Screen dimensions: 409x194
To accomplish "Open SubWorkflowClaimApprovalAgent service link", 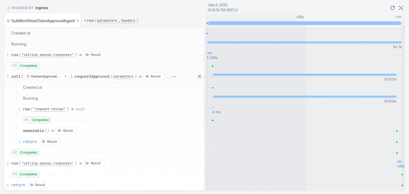I will pos(43,21).
